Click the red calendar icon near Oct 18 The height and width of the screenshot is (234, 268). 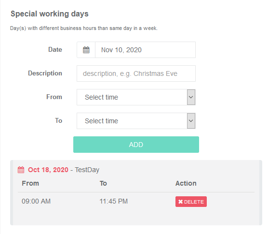(x=21, y=170)
